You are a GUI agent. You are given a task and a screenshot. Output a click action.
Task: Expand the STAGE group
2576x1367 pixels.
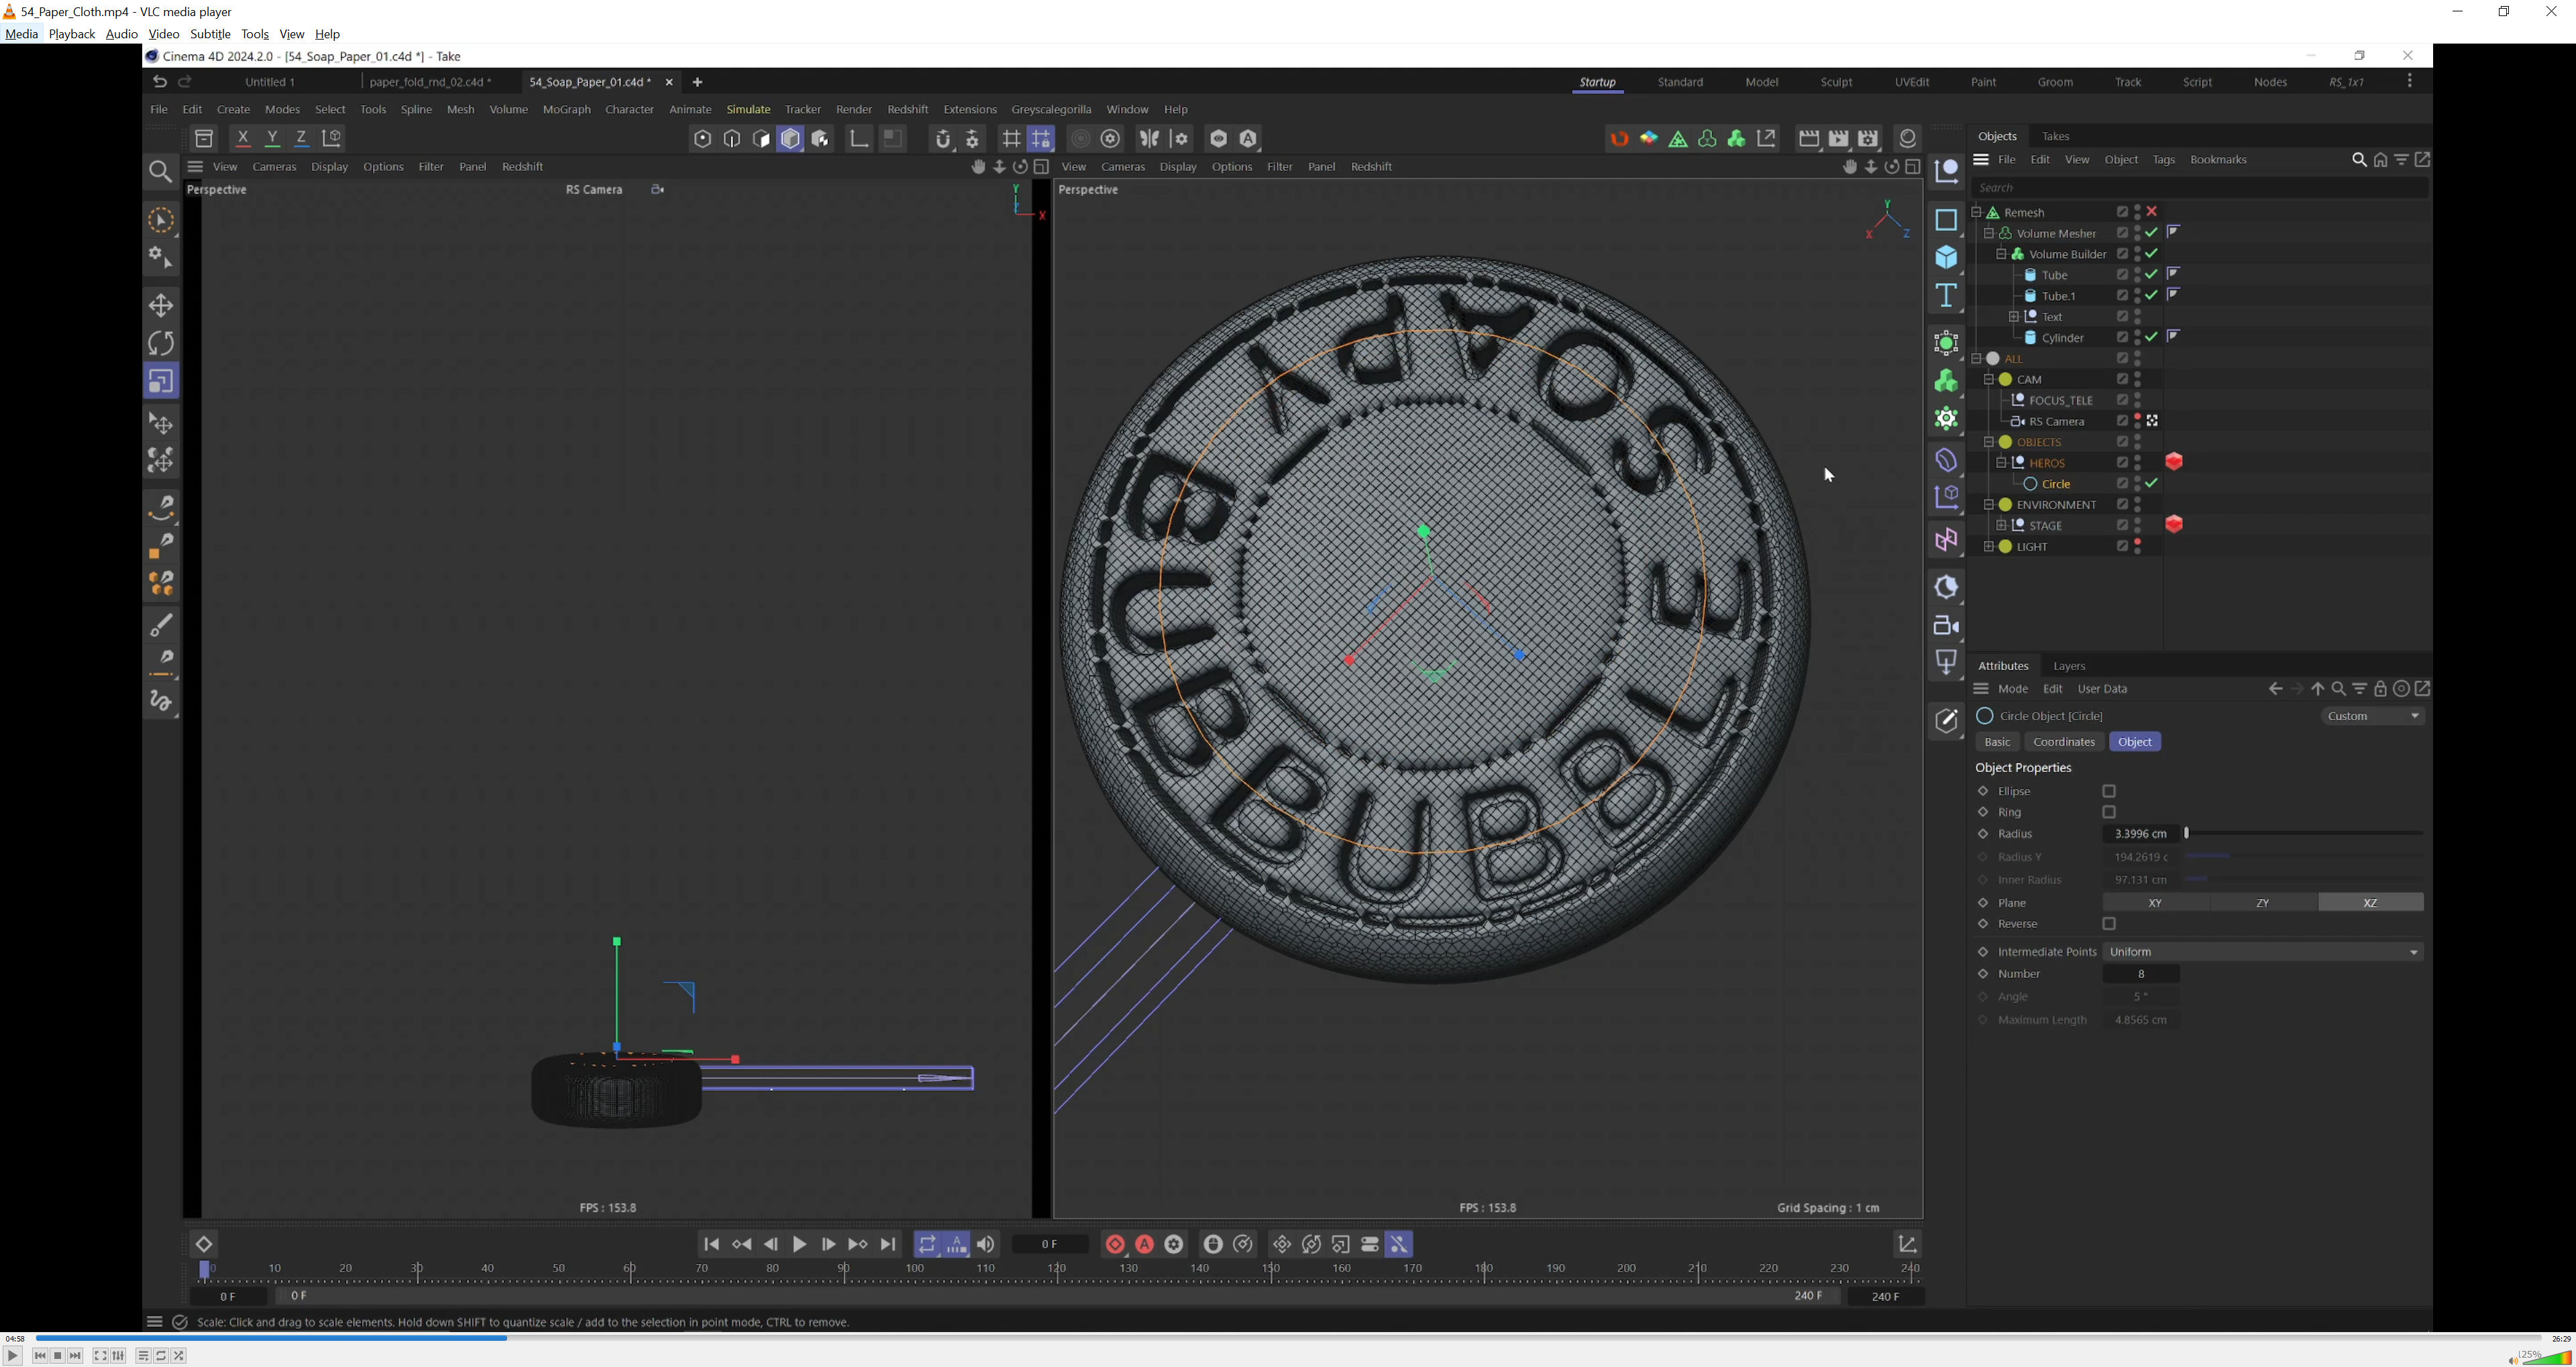tap(2001, 526)
